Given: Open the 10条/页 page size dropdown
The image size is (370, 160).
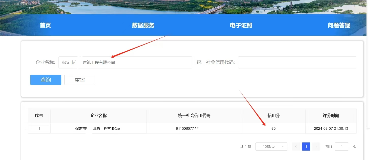Looking at the screenshot, I should (x=271, y=147).
